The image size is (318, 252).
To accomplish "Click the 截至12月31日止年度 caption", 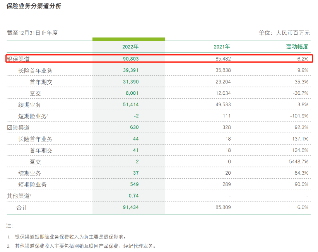I will pyautogui.click(x=32, y=33).
